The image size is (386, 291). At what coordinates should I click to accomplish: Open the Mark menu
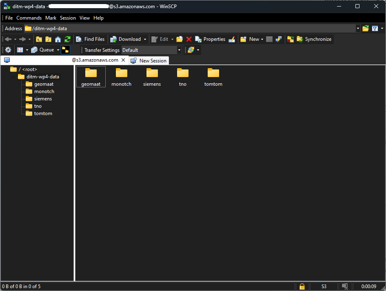point(51,18)
